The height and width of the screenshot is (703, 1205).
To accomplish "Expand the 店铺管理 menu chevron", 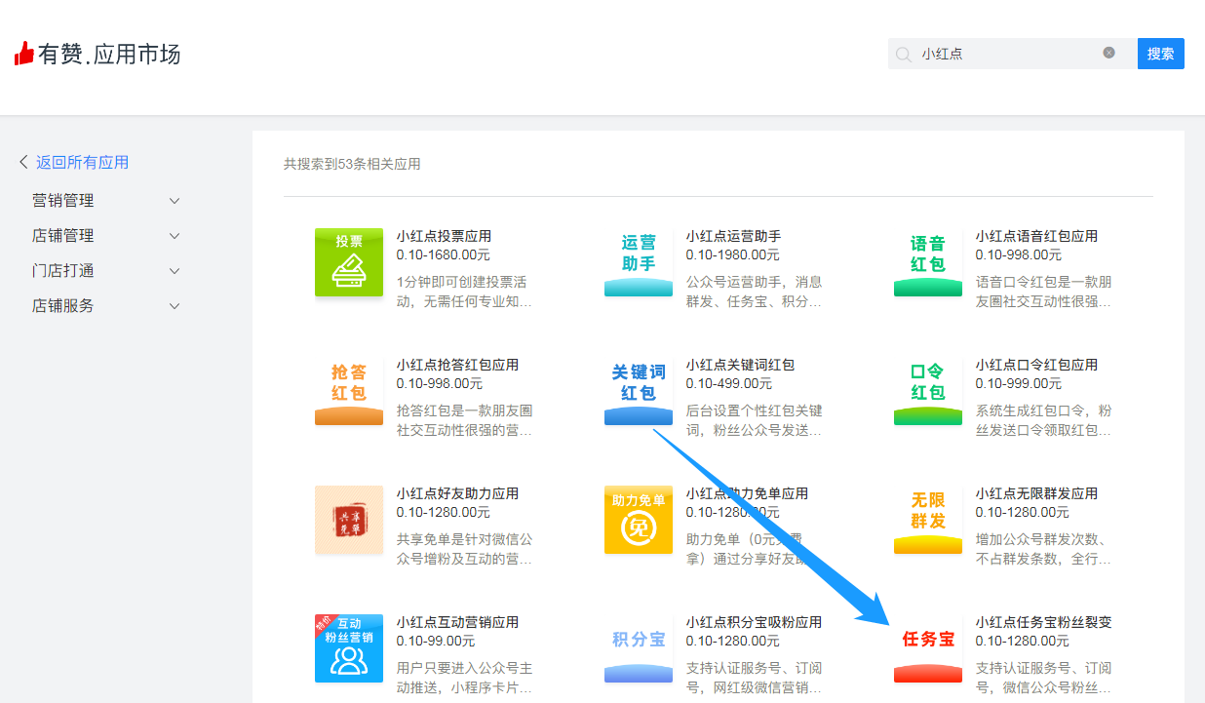I will click(x=175, y=236).
